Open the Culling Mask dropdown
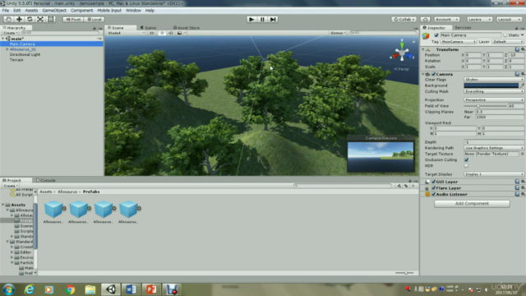The width and height of the screenshot is (526, 296). tap(494, 91)
